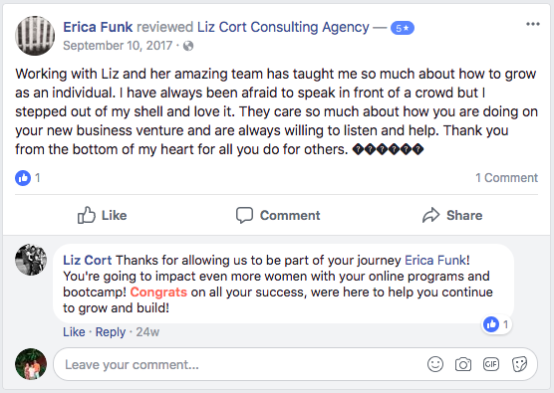Attach a photo using the camera icon
The height and width of the screenshot is (393, 554).
(463, 364)
